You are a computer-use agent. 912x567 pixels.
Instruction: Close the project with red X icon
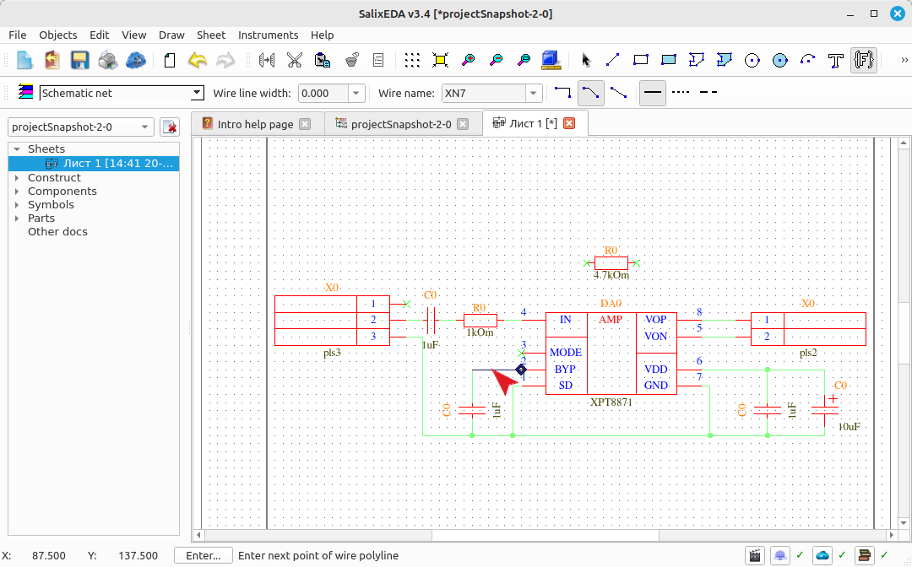[170, 127]
